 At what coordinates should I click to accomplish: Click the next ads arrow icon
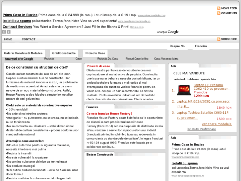[9, 32]
